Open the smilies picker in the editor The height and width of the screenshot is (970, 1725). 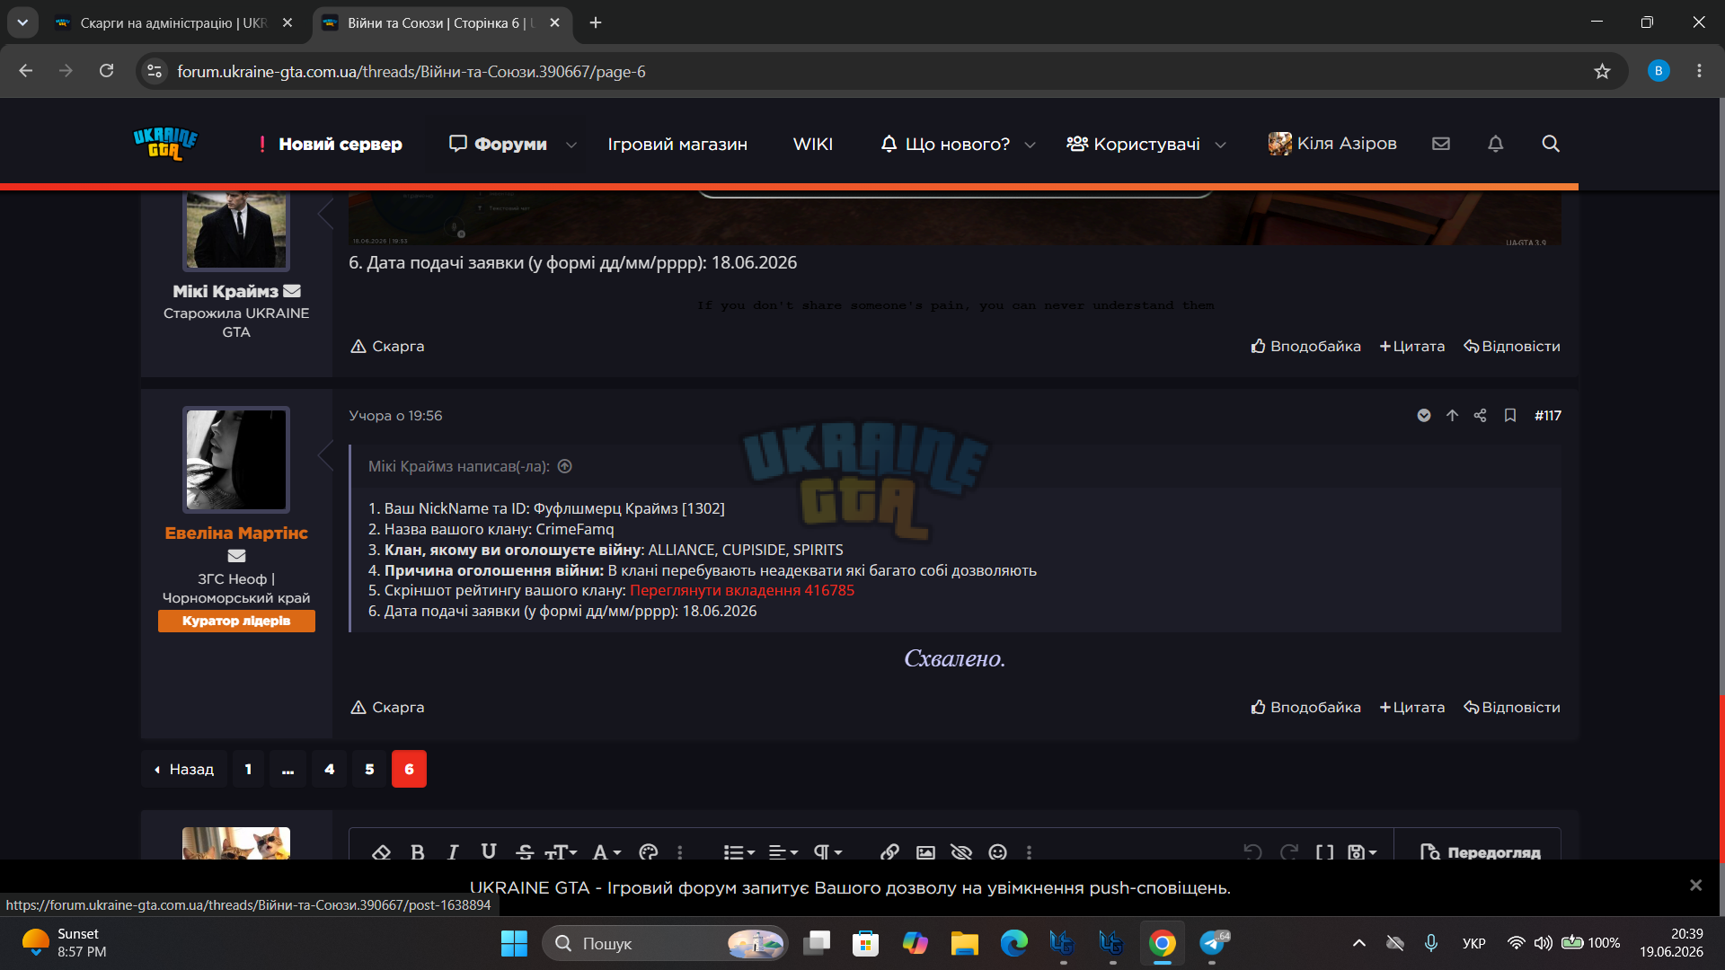point(997,851)
